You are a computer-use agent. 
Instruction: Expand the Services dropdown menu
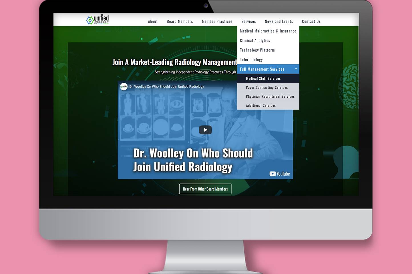click(249, 21)
